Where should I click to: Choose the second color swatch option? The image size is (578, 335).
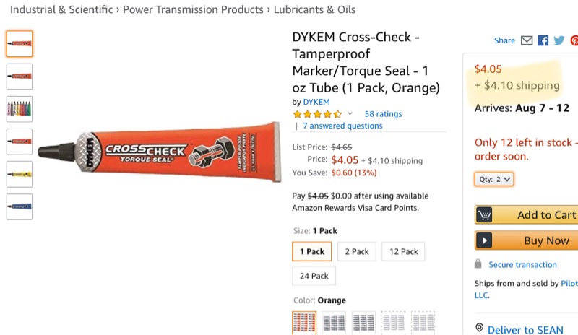[334, 323]
